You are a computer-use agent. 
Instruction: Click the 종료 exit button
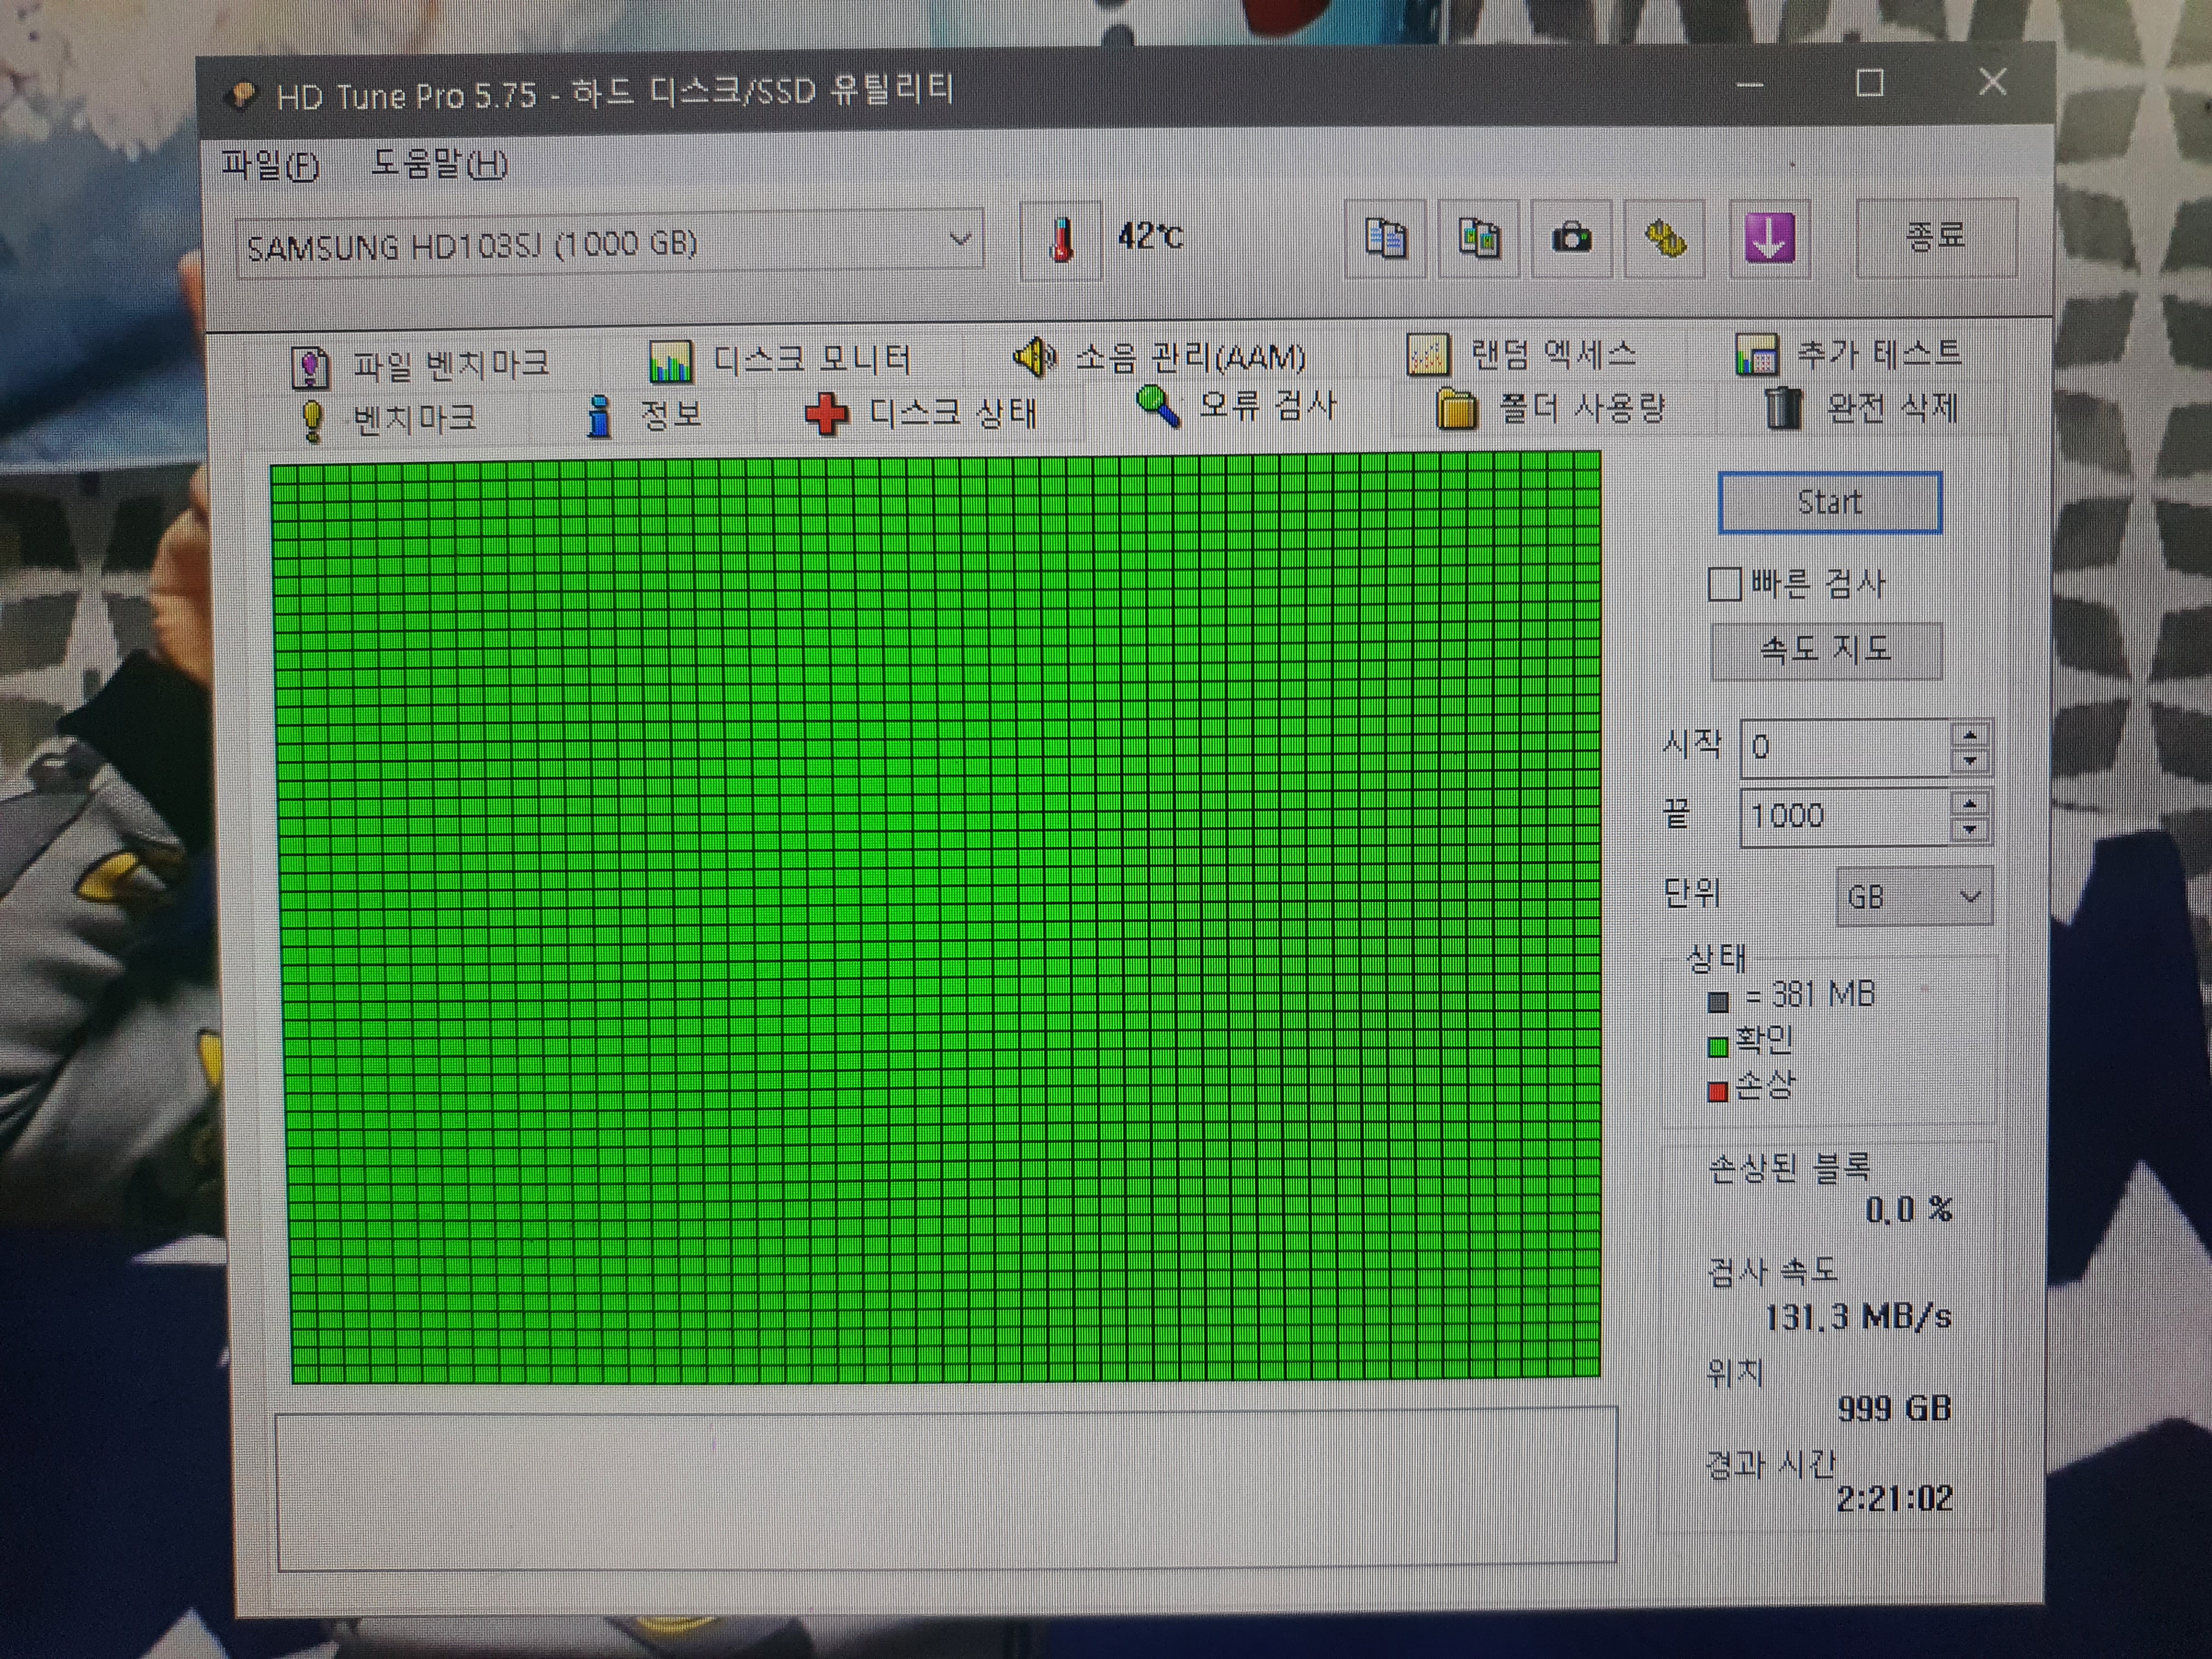click(1936, 238)
